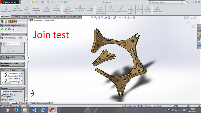Toggle Mostrar diálogo emergente checkbox
Viewport: 201px width, 113px height.
pos(2,96)
